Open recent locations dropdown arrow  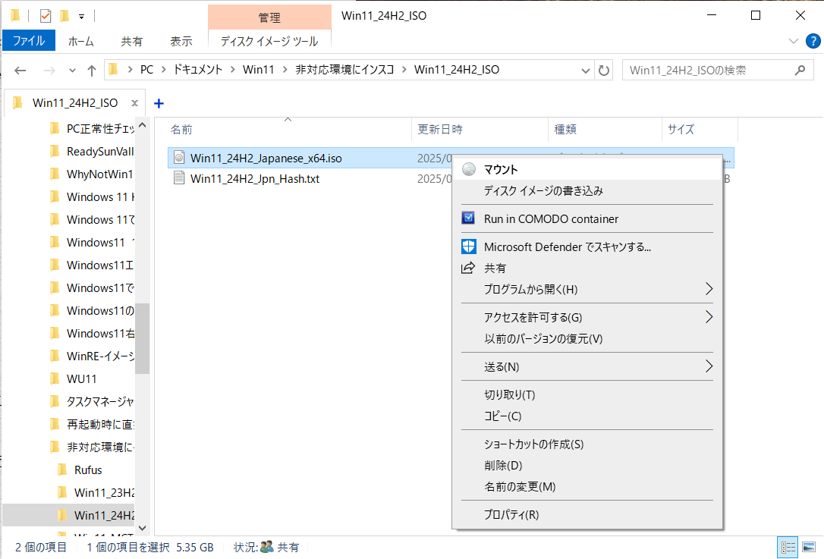pos(73,71)
